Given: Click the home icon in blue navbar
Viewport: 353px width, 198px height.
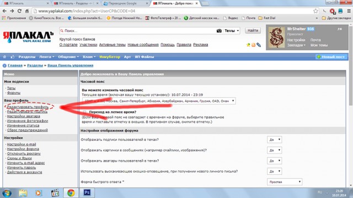Looking at the screenshot, I should (x=4, y=57).
